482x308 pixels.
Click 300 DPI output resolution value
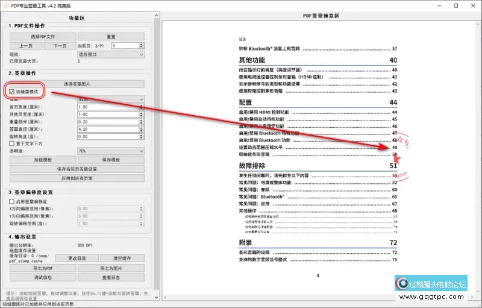click(x=85, y=245)
